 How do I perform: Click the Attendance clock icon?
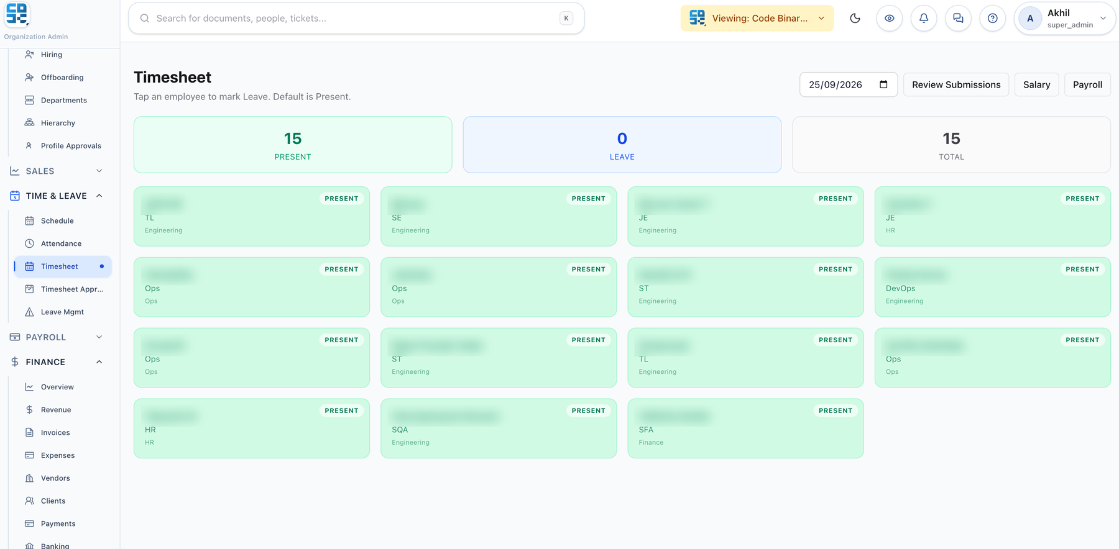(x=29, y=243)
